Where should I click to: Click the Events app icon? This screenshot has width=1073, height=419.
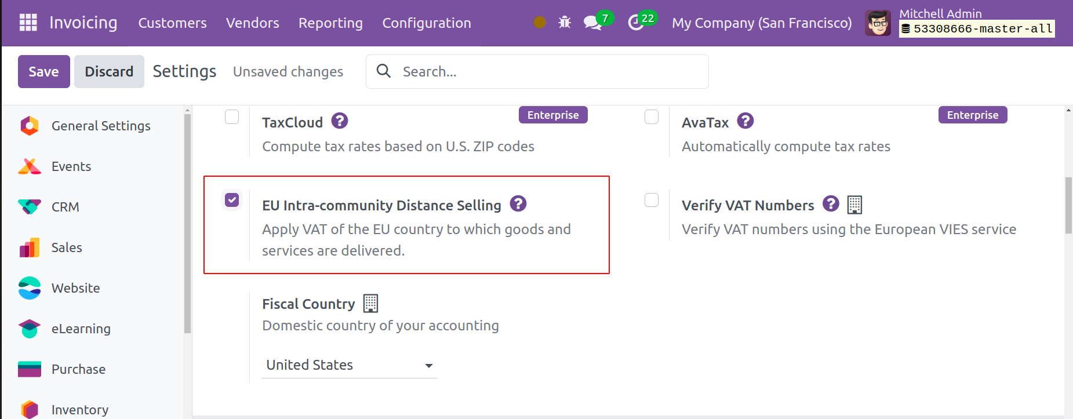[30, 166]
